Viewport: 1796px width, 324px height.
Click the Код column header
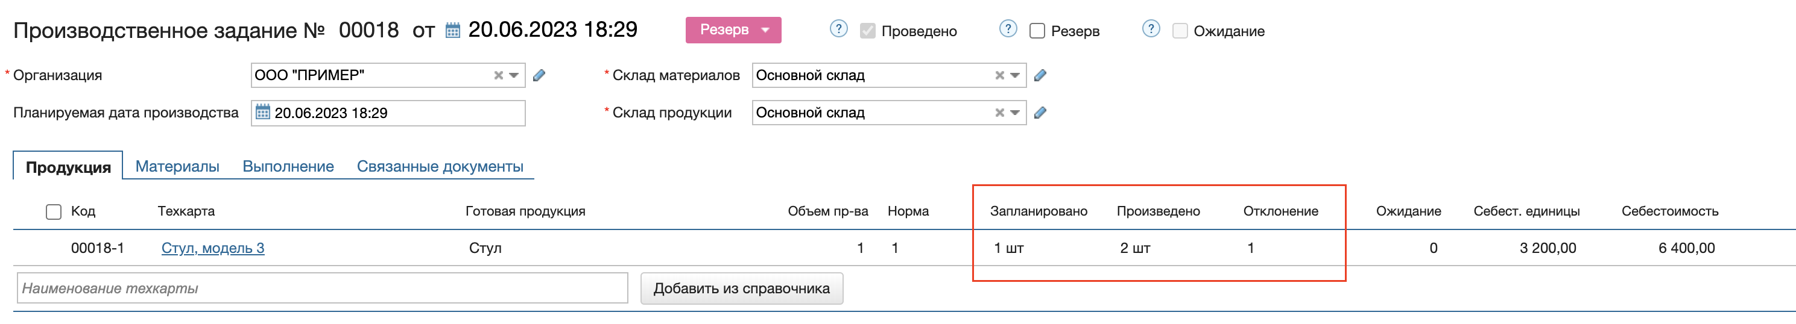tap(83, 211)
